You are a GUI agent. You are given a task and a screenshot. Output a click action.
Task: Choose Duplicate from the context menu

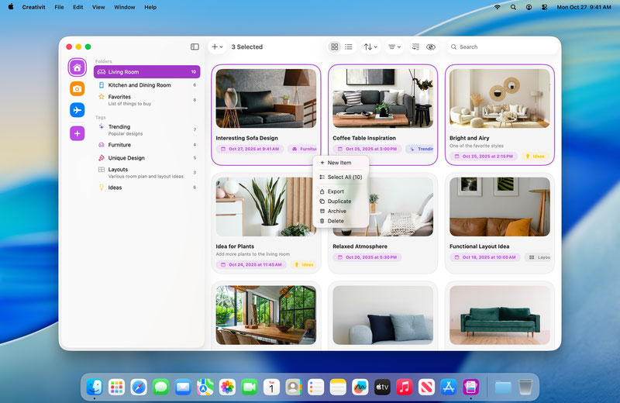pos(339,201)
